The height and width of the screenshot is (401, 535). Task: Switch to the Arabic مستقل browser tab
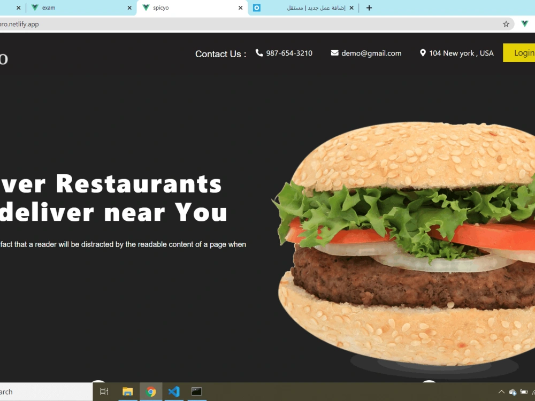tap(304, 8)
